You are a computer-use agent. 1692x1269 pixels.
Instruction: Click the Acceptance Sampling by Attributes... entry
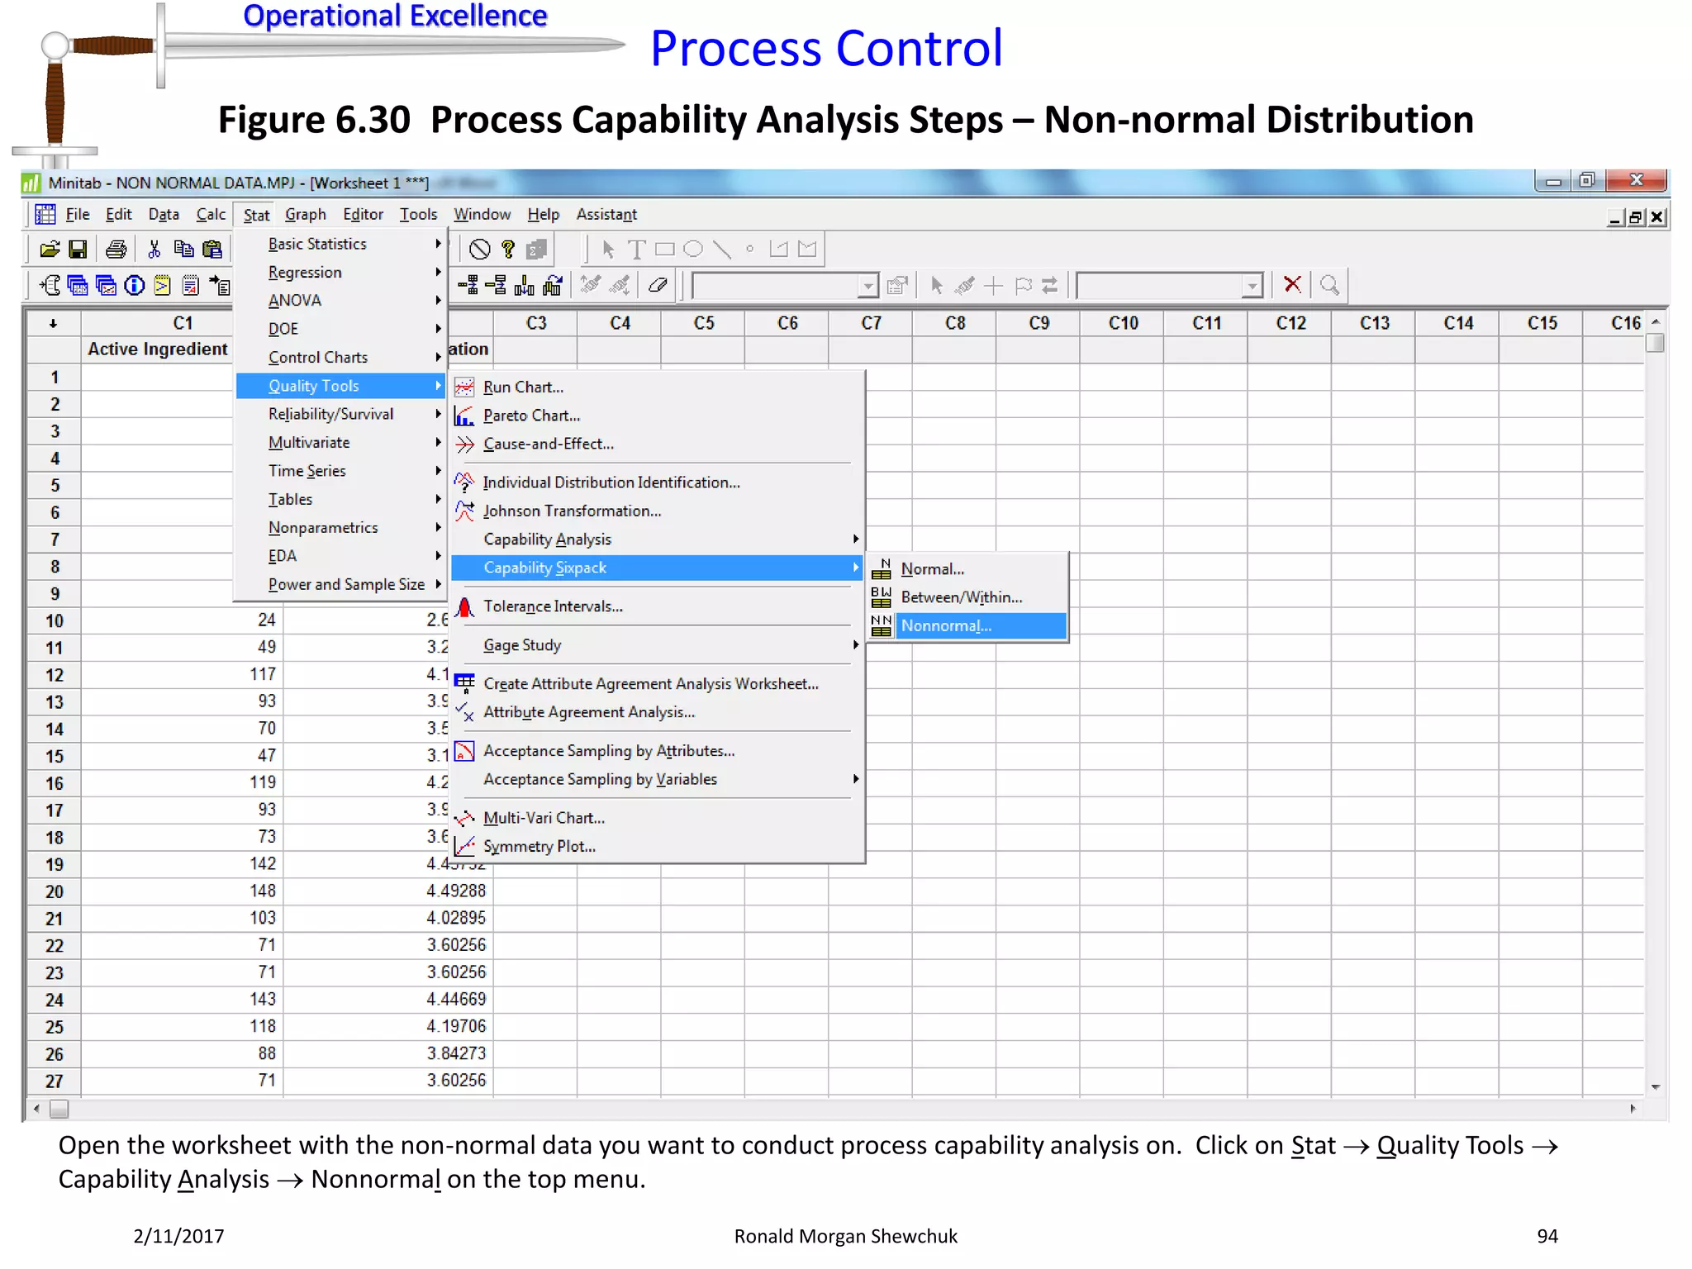click(657, 751)
